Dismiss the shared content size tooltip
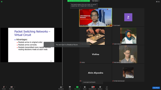This screenshot has height=90, width=161. pyautogui.click(x=97, y=4)
